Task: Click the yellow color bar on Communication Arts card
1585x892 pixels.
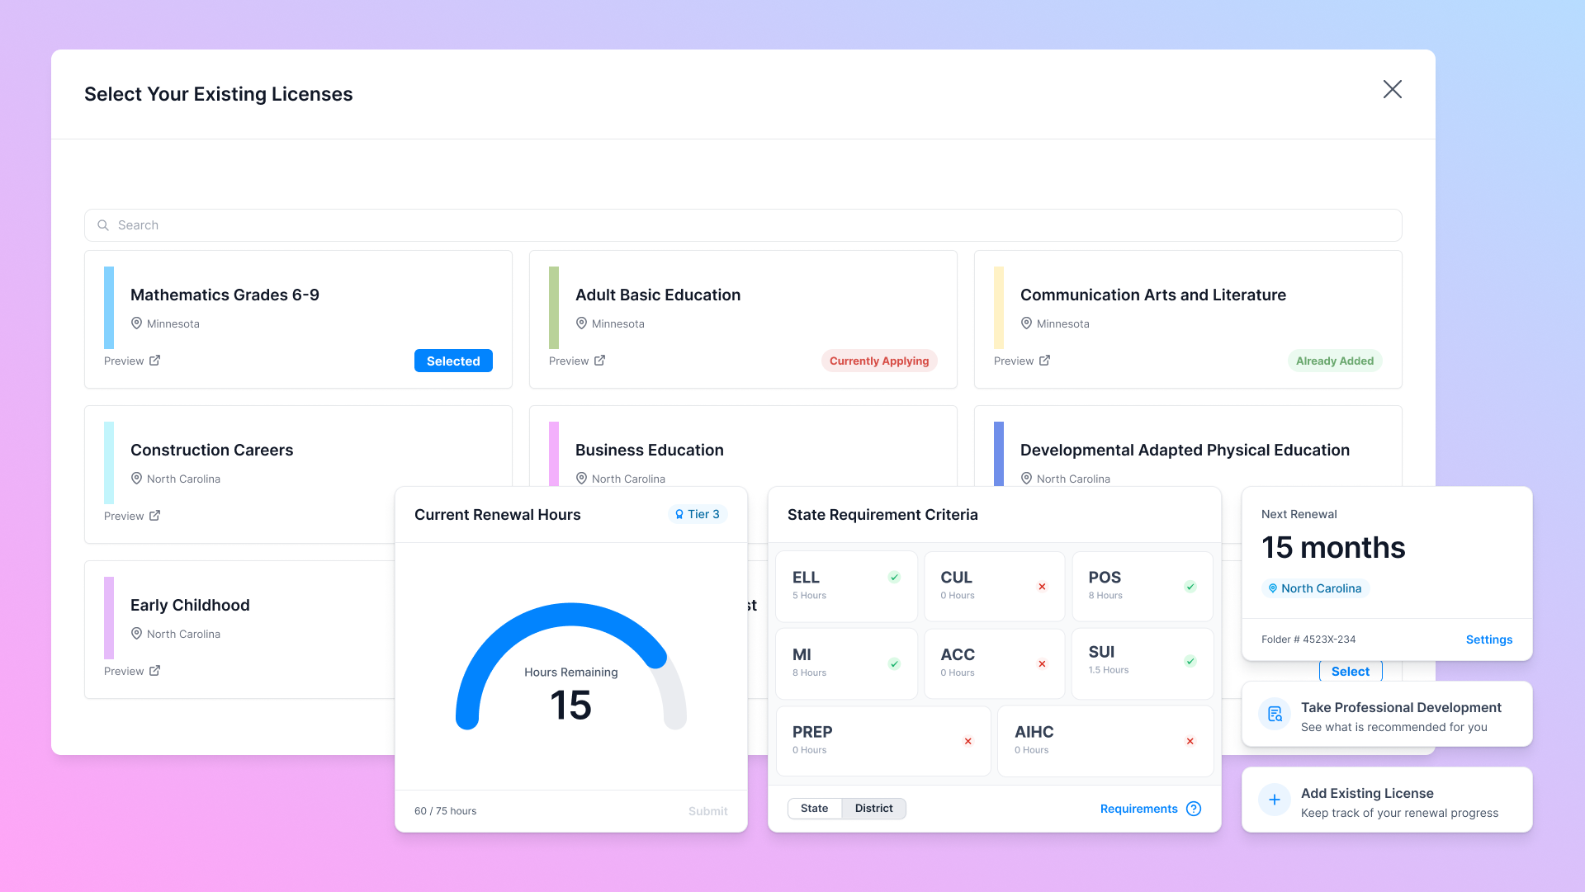Action: coord(999,308)
